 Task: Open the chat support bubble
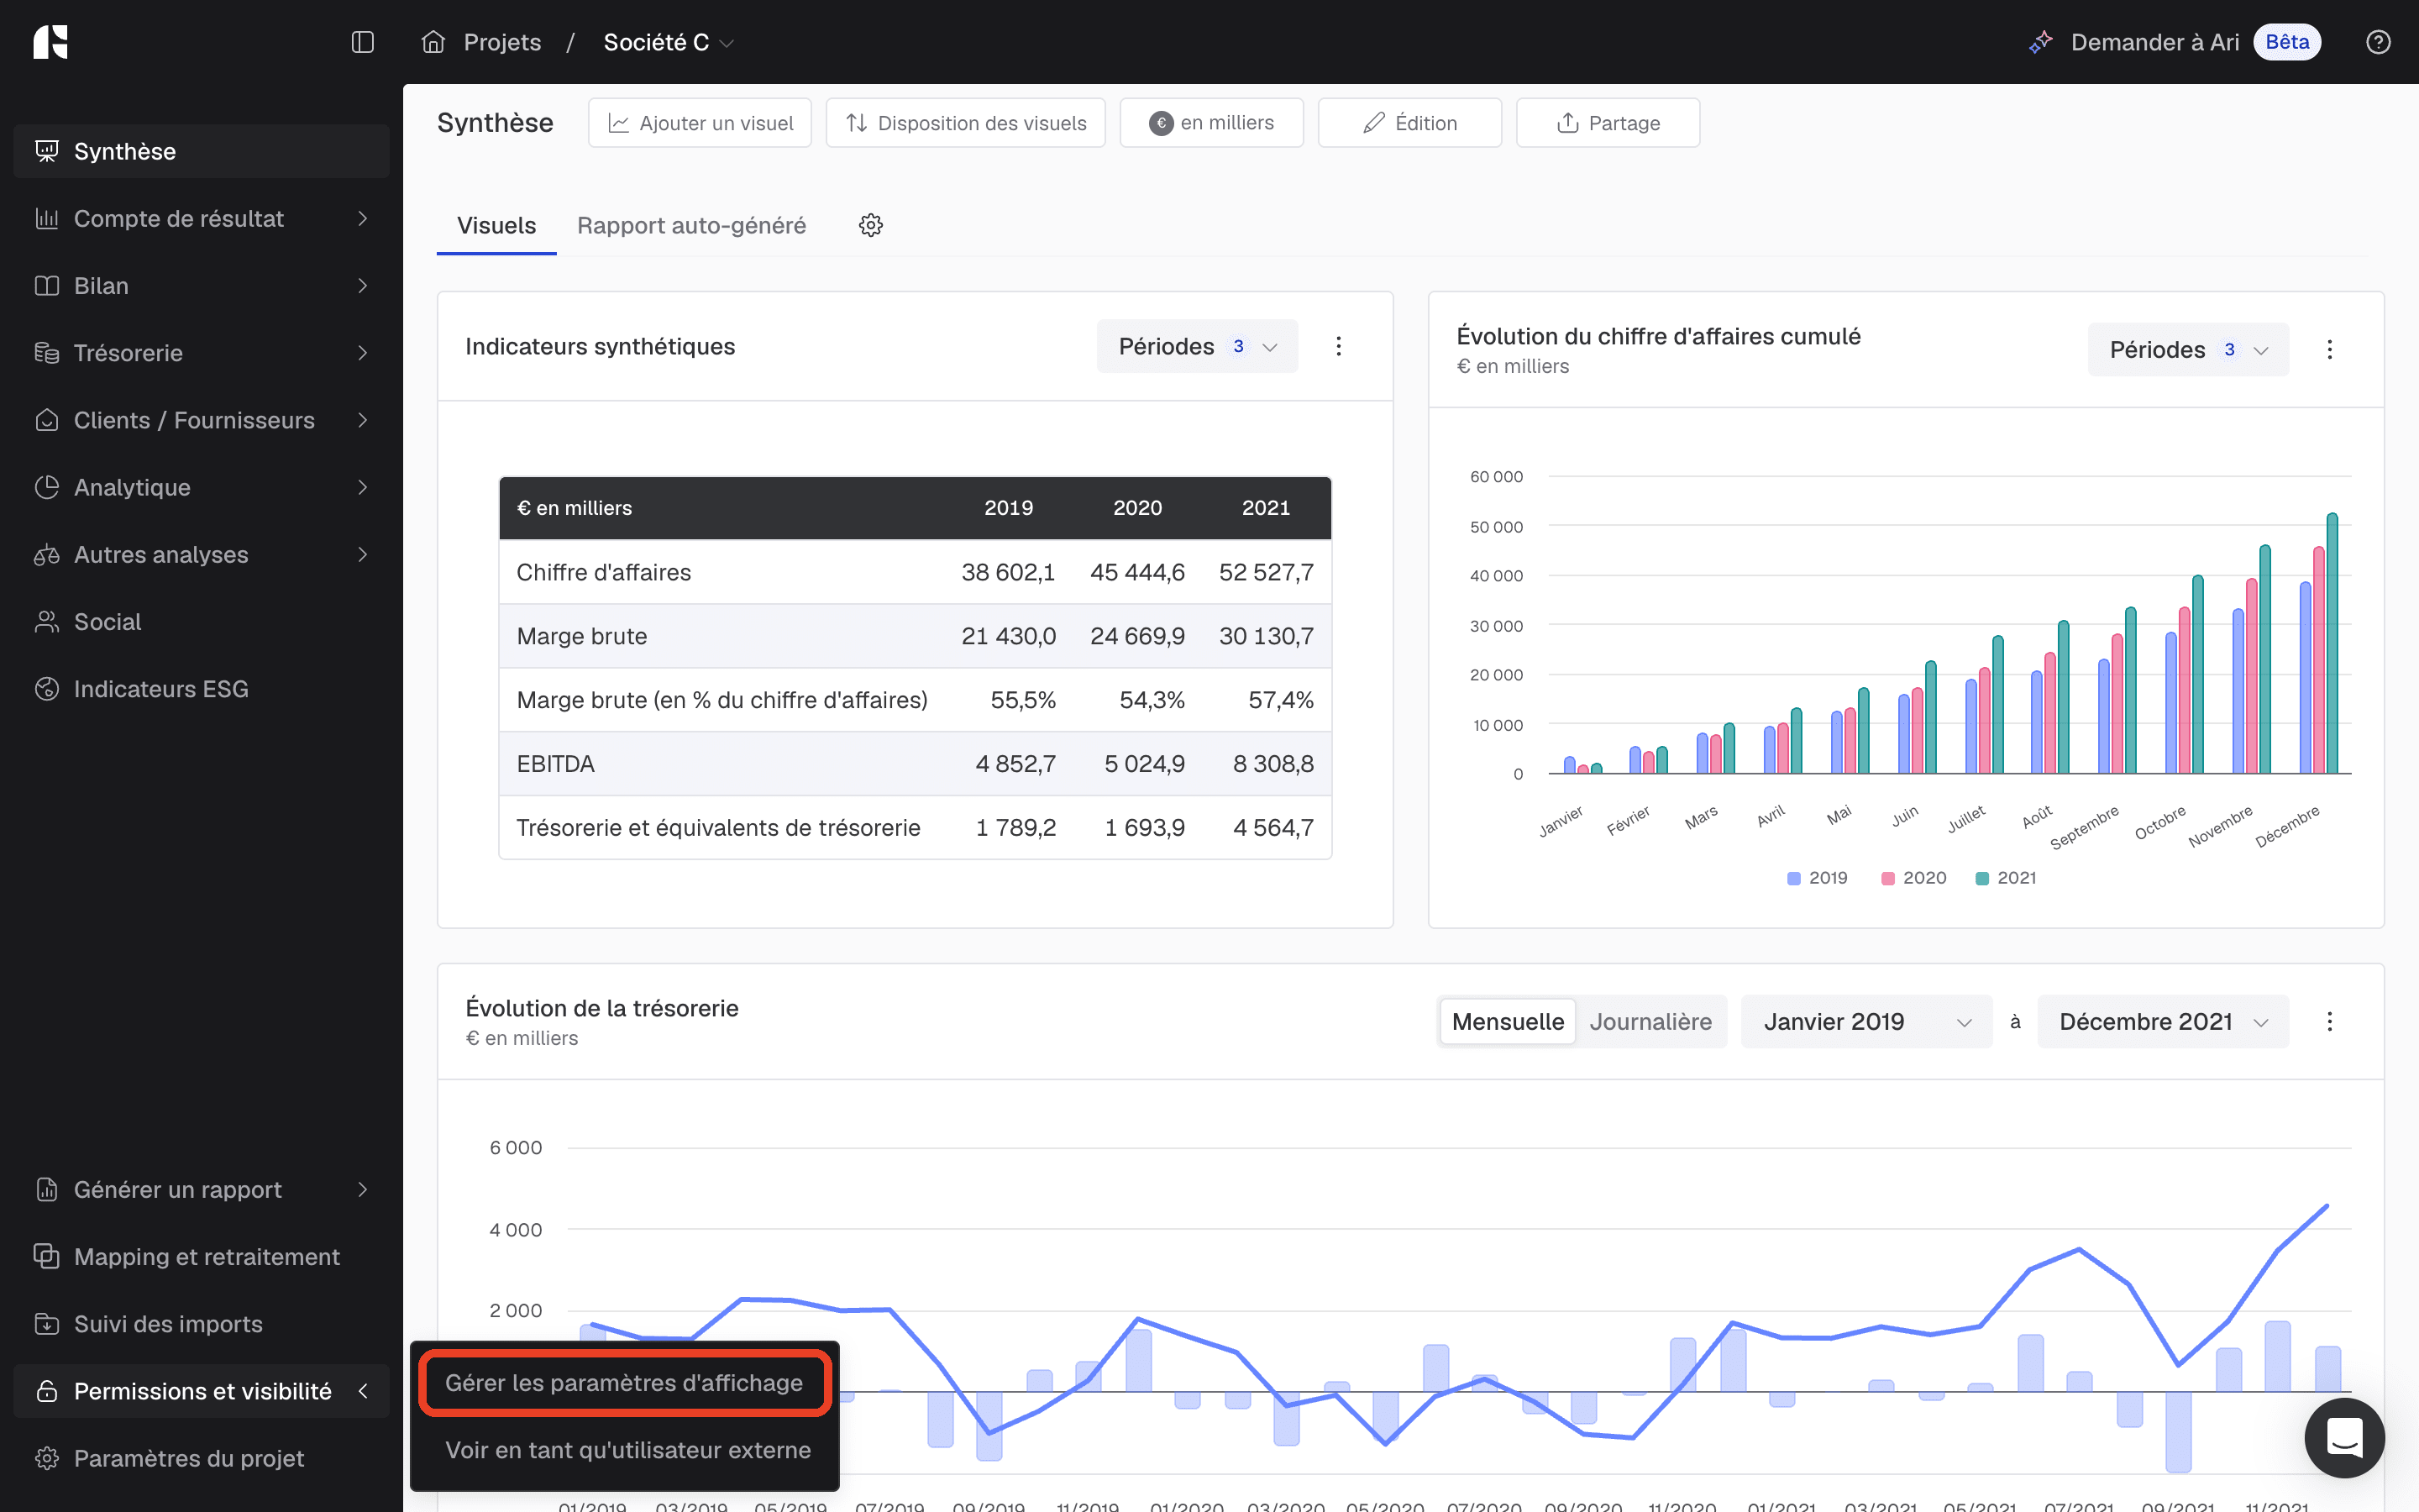2344,1438
